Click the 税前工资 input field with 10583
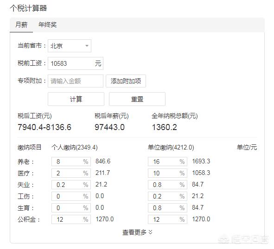Screen dimensions: 274x249 point(76,63)
